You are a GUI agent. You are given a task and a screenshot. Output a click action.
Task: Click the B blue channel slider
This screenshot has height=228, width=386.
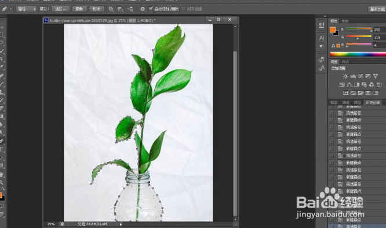(359, 44)
